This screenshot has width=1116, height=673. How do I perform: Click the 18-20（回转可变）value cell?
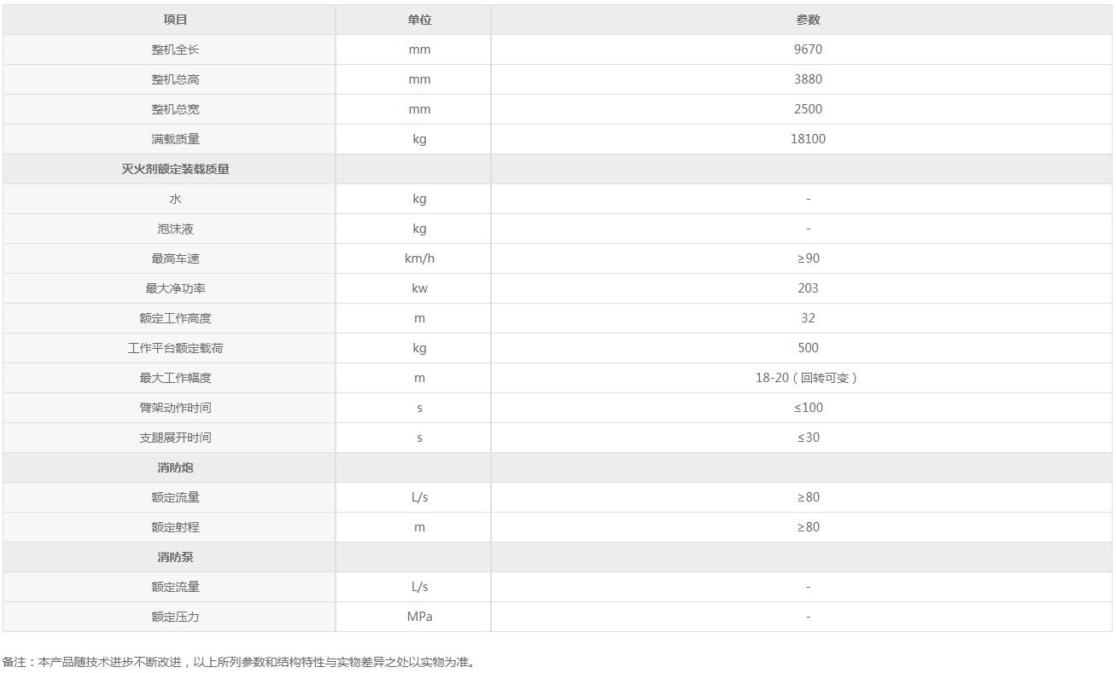coord(808,378)
